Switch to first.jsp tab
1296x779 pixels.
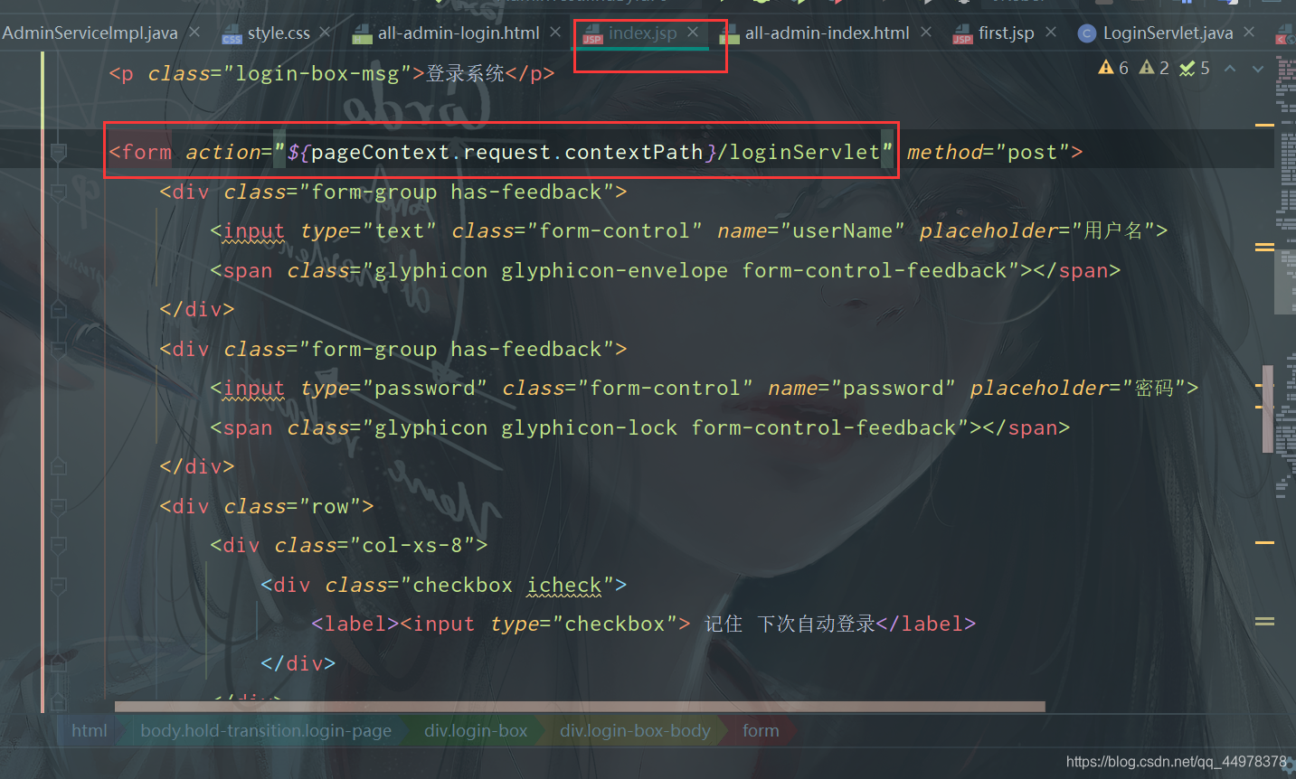pos(1006,33)
